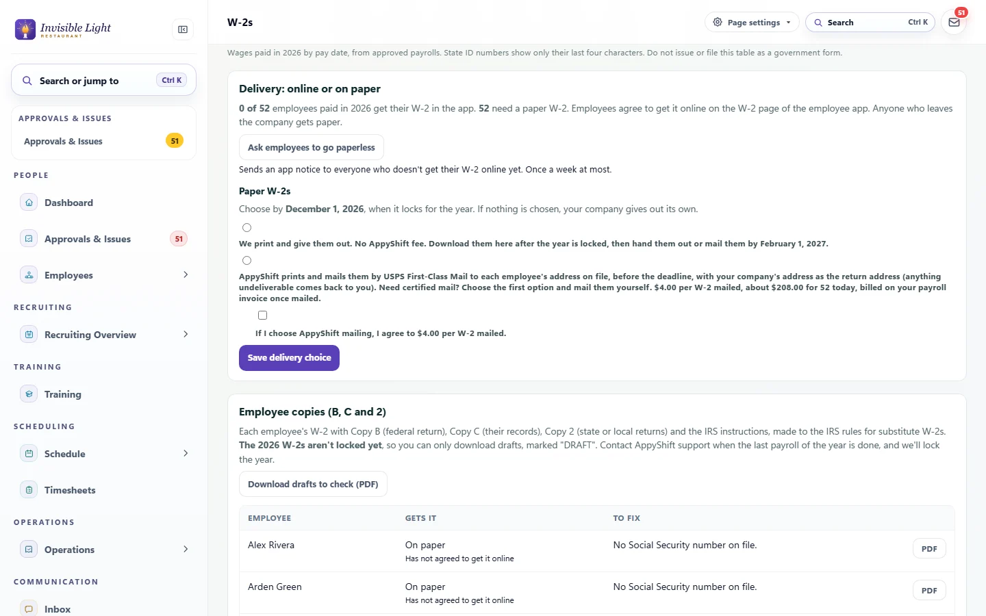
Task: Click the magnifier icon in top Search
Action: (x=818, y=23)
